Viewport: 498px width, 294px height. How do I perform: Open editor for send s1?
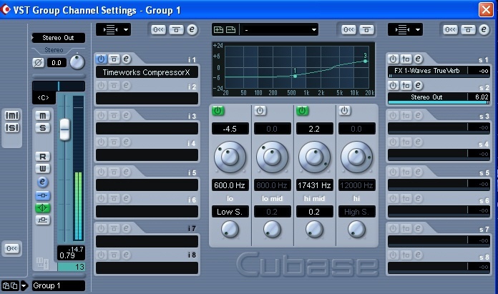click(418, 59)
